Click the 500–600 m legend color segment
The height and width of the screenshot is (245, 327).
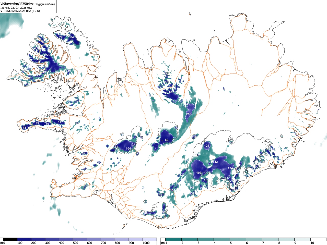click(80, 239)
